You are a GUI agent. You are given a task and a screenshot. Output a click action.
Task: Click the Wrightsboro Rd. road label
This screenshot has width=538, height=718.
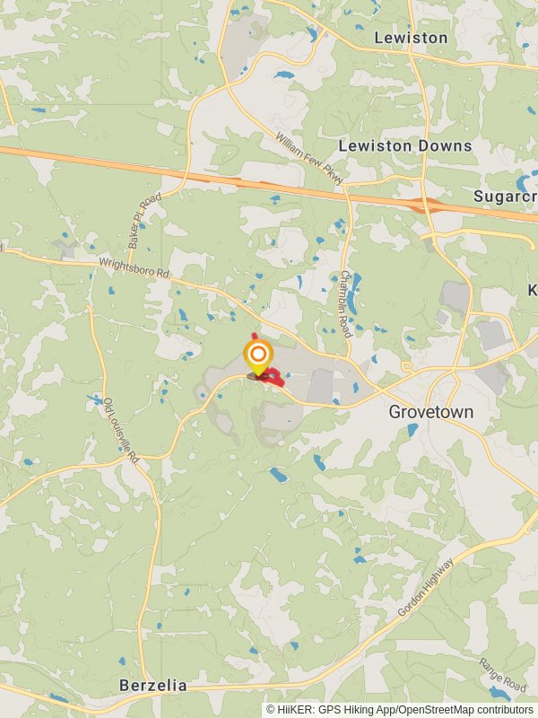tap(134, 268)
